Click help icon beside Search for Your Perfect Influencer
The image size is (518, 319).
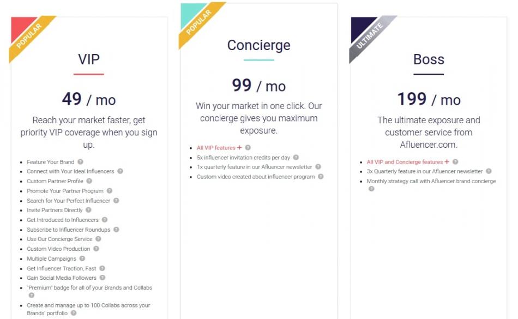pos(116,201)
